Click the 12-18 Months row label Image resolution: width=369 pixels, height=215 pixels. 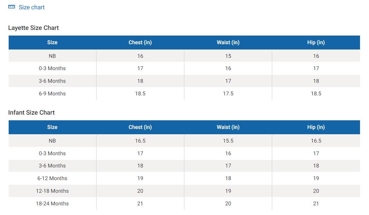(x=52, y=191)
